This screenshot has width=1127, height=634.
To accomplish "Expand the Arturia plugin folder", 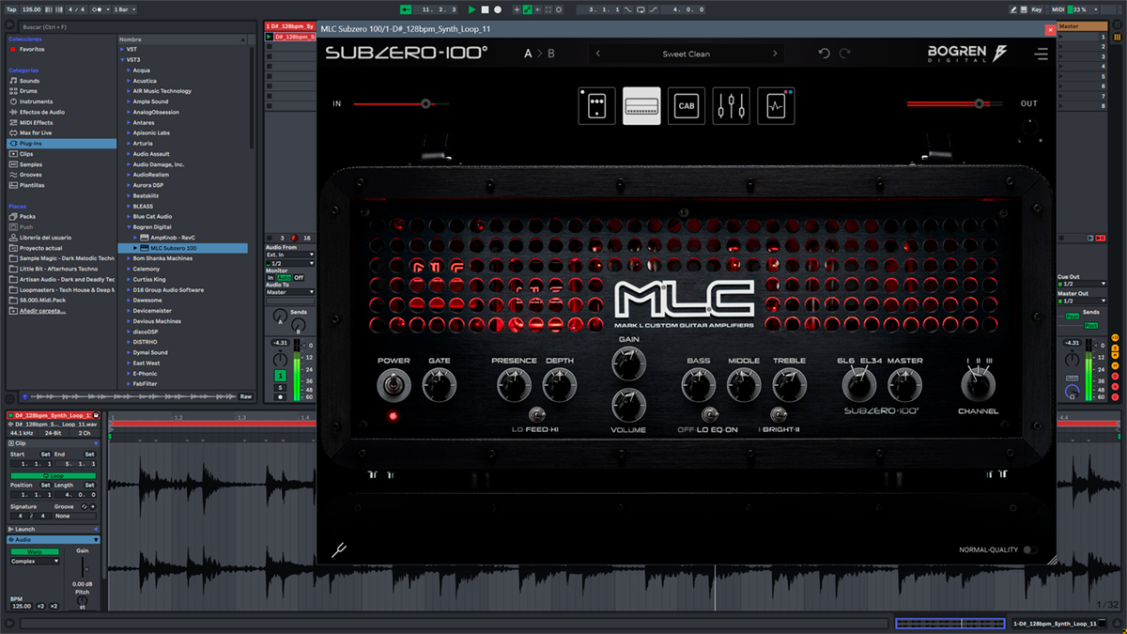I will click(127, 144).
